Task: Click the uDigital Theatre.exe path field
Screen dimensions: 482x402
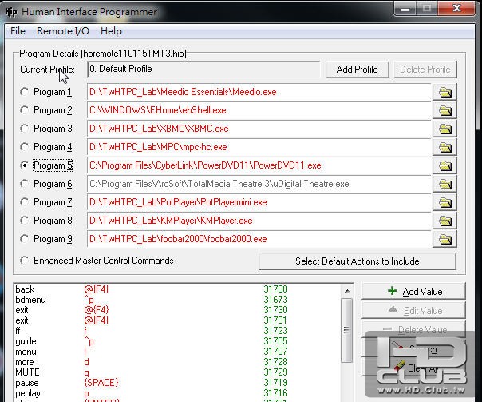Action: point(259,184)
